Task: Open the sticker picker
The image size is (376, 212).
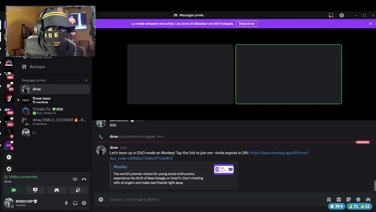Action: click(348, 199)
